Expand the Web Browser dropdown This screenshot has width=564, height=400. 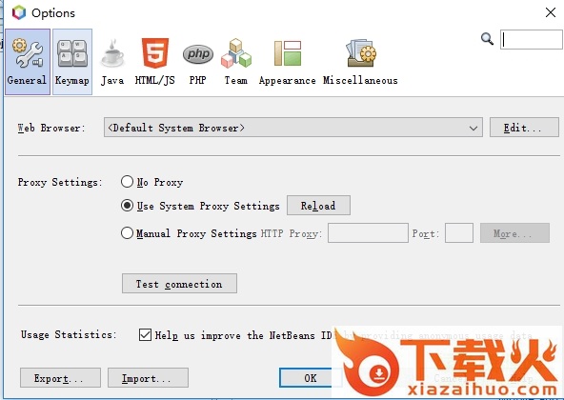(293, 128)
